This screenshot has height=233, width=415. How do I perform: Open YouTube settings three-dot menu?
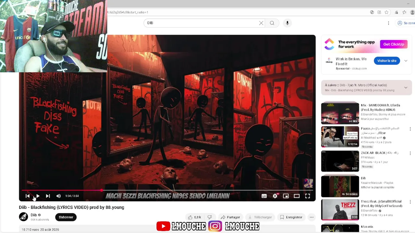[x=388, y=23]
